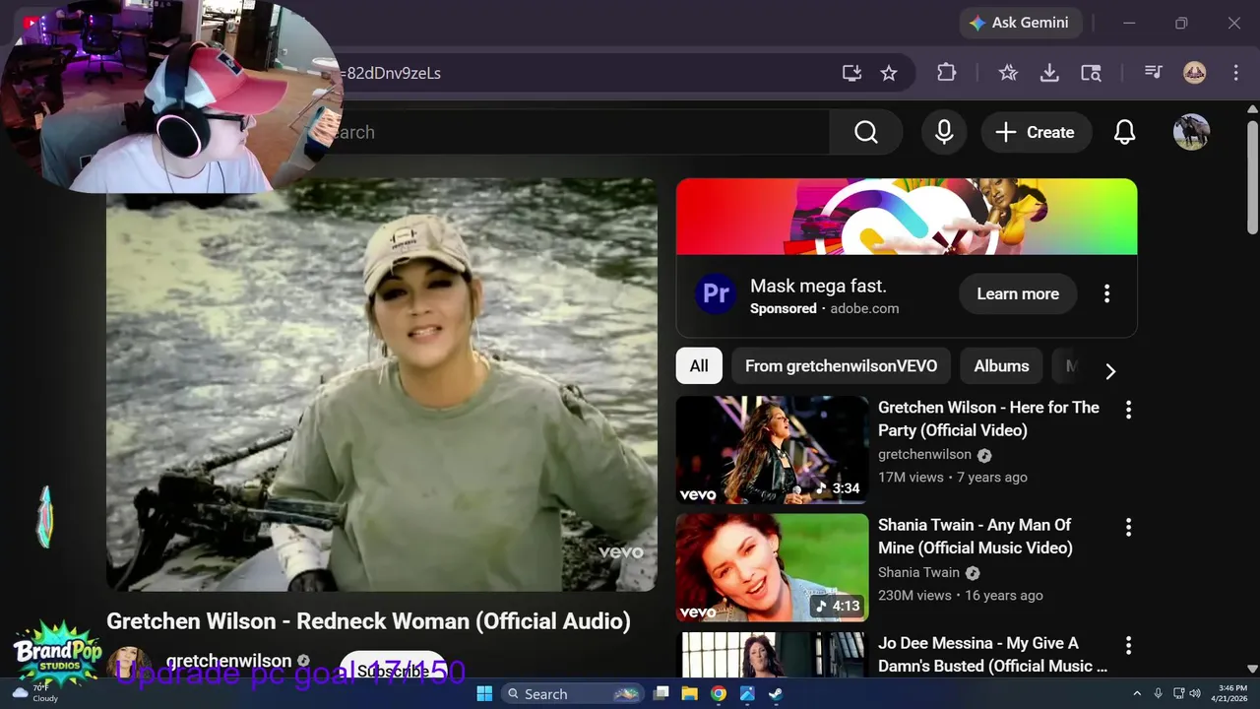Open the all bookmarks star-list icon
The height and width of the screenshot is (709, 1260).
tap(1008, 73)
